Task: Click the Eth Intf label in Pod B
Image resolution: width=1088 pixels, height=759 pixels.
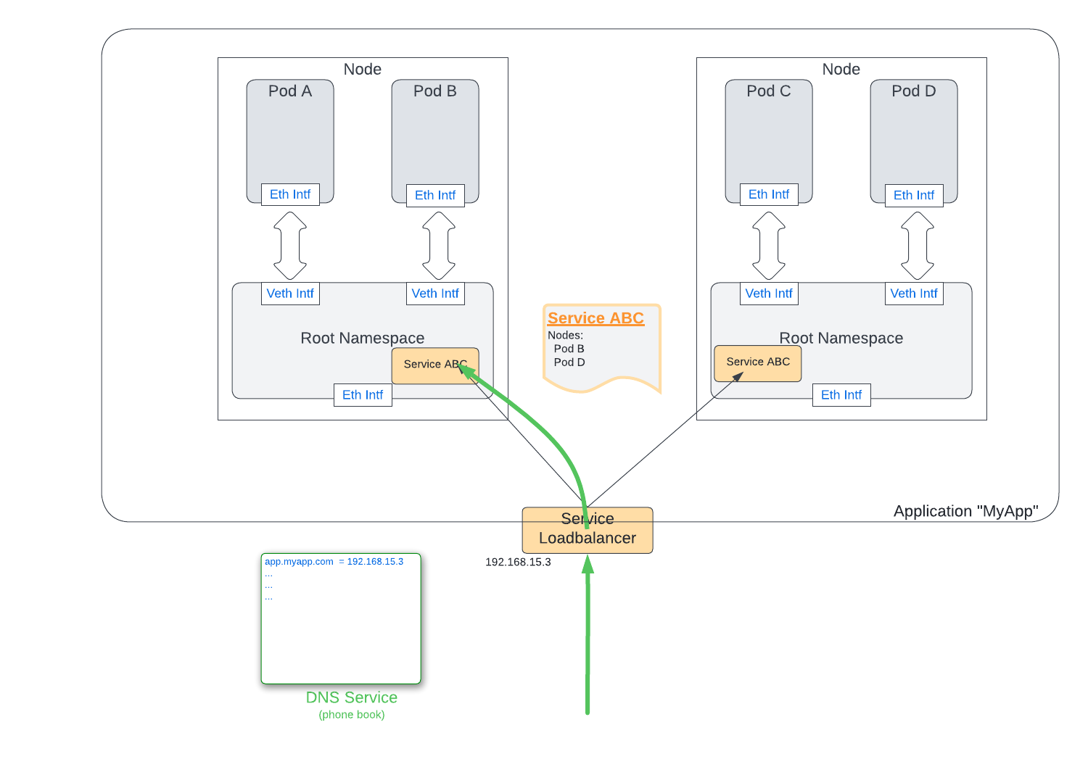Action: (x=435, y=195)
